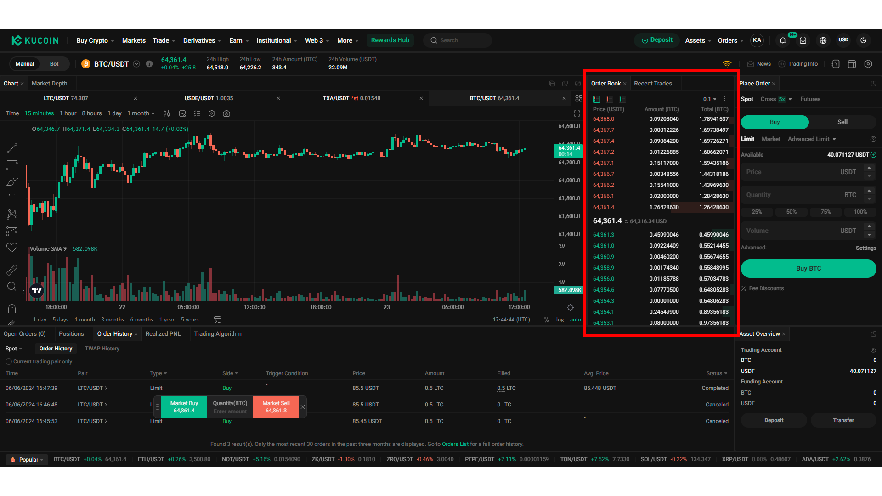This screenshot has height=496, width=882.
Task: Click the Deposit button in the header
Action: pos(657,40)
